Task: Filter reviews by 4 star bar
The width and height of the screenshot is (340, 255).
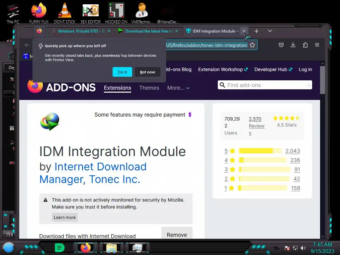Action: 262,160
